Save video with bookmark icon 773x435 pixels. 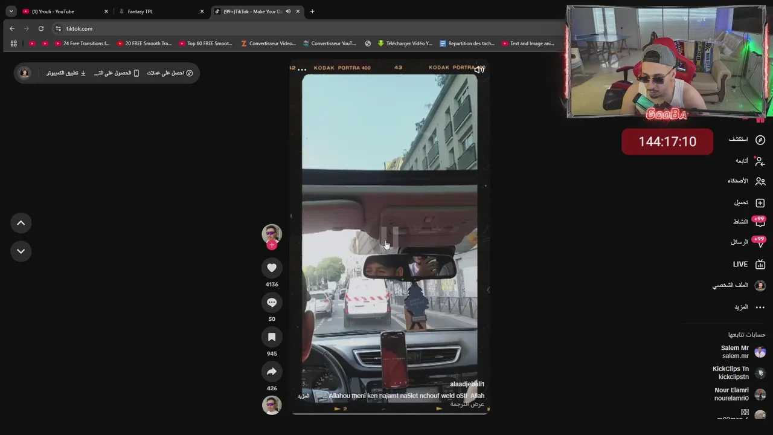click(272, 337)
